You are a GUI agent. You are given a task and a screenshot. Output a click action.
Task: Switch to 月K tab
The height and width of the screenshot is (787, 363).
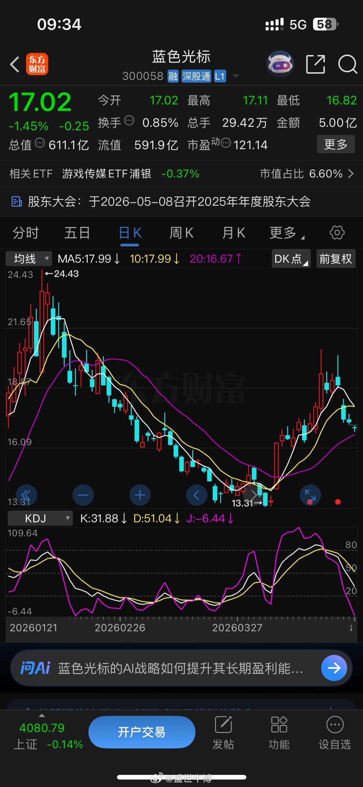point(234,233)
